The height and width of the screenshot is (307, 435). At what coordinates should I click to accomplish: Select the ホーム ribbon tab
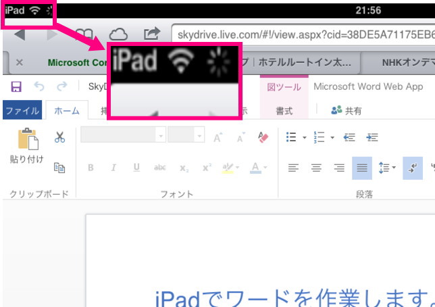click(x=67, y=111)
